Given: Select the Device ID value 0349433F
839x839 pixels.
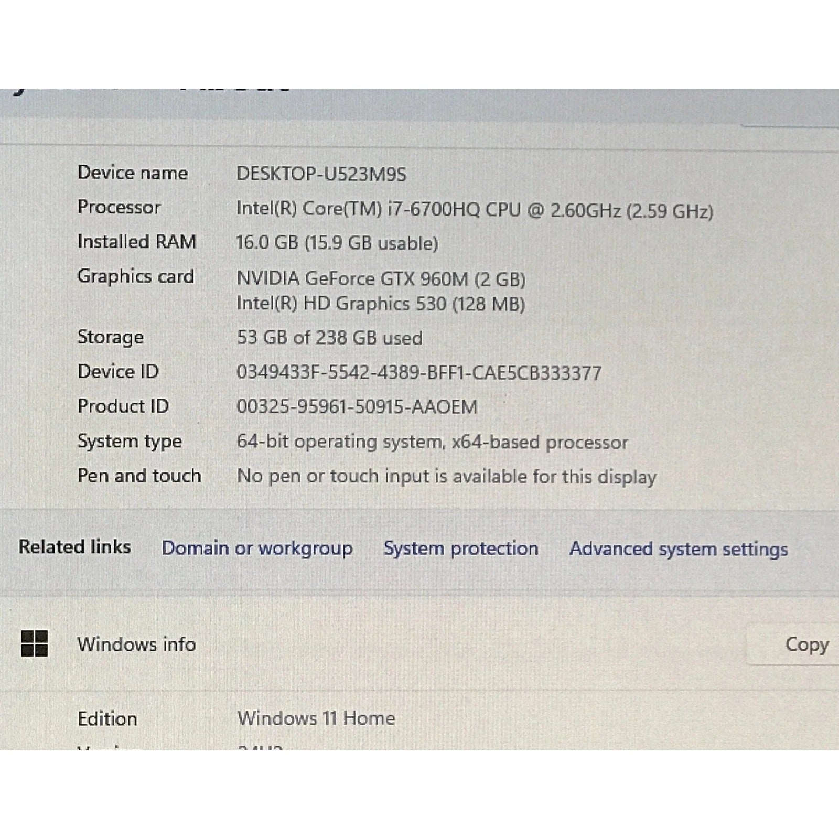Looking at the screenshot, I should [419, 373].
